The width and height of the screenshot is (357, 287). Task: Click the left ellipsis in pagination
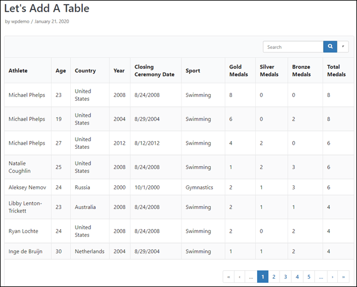(x=251, y=276)
